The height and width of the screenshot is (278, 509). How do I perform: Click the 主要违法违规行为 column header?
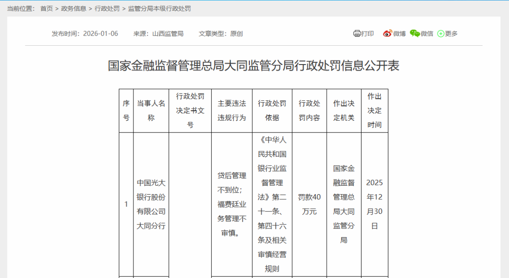click(x=231, y=111)
